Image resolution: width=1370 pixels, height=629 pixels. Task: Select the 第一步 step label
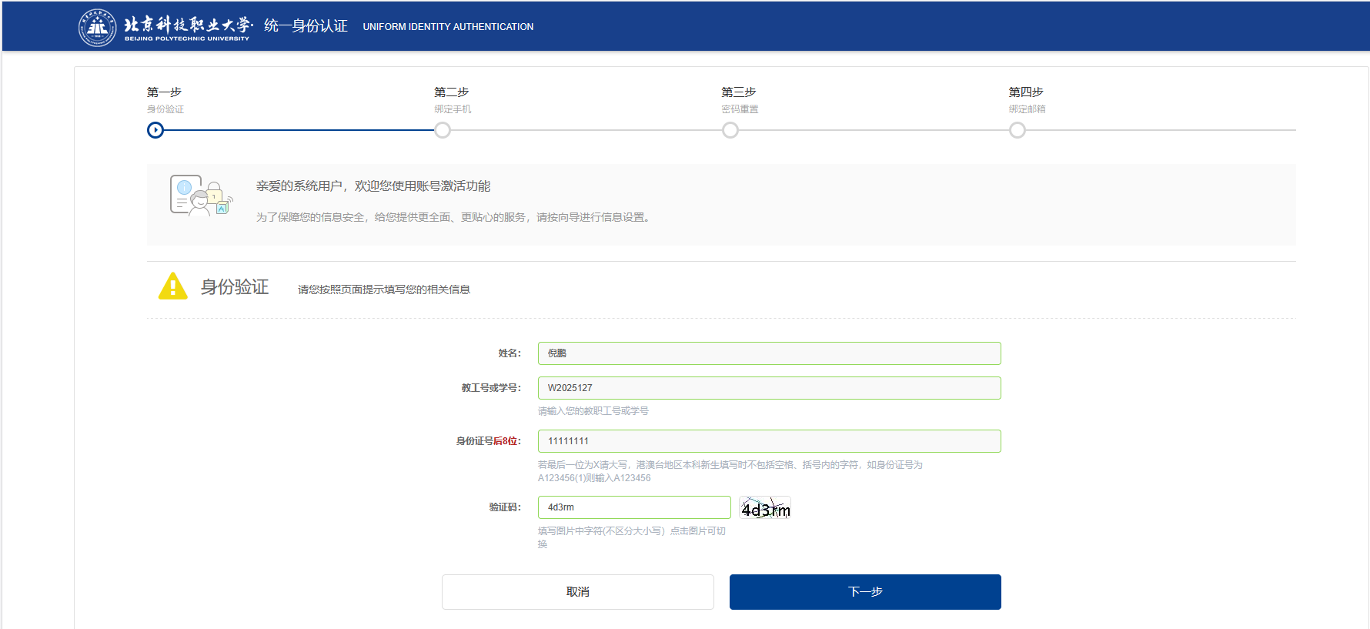coord(164,92)
